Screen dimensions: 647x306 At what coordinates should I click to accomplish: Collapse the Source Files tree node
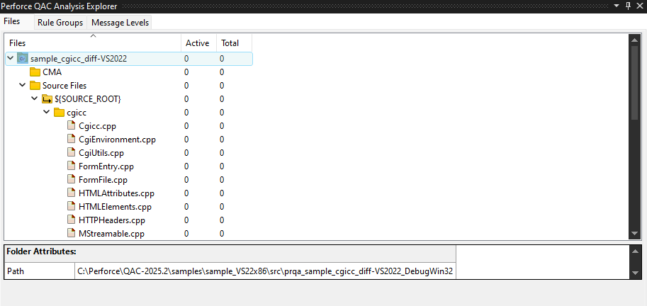click(23, 86)
